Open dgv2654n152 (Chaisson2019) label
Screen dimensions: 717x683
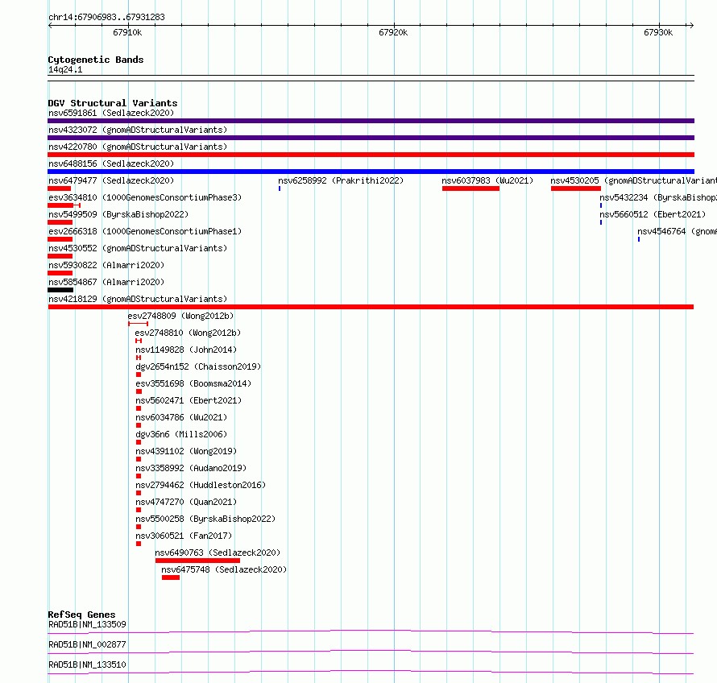click(198, 366)
